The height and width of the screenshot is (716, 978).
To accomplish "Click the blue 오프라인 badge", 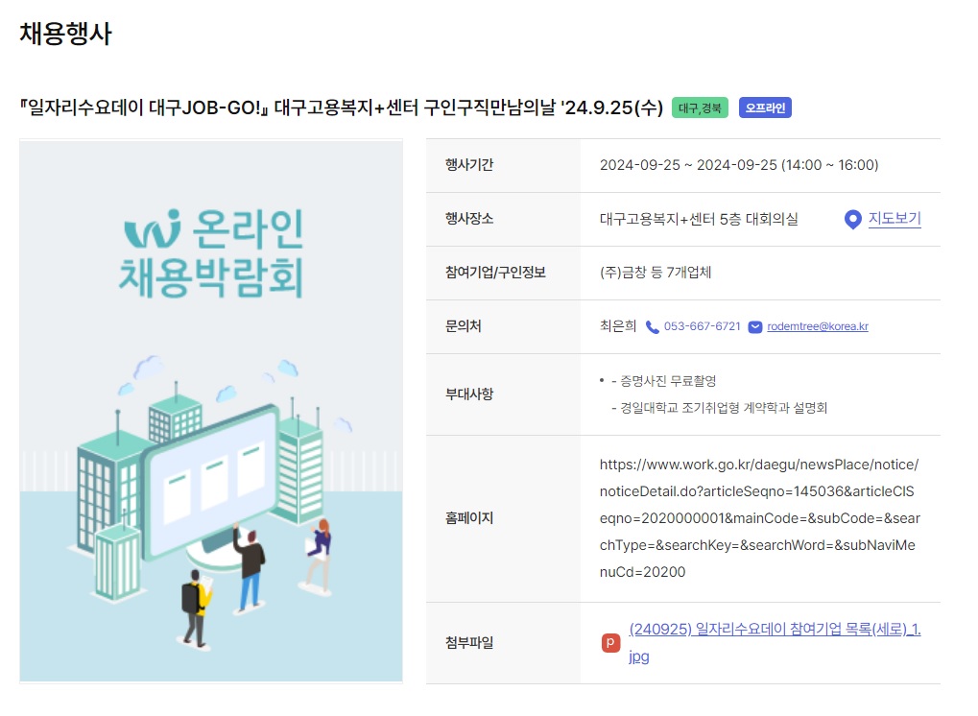I will 765,108.
